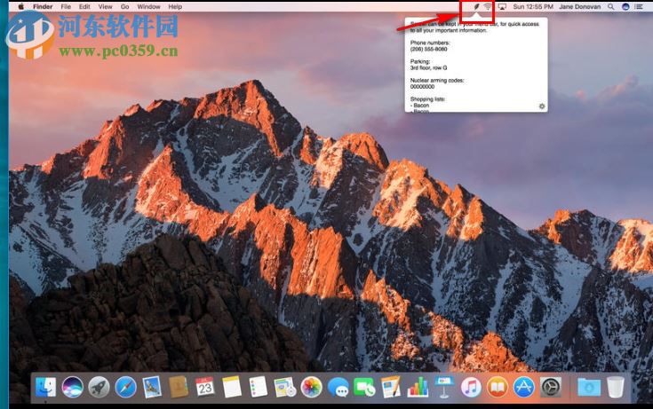Open Reminders list in the Dock
The height and width of the screenshot is (409, 653).
(x=259, y=387)
